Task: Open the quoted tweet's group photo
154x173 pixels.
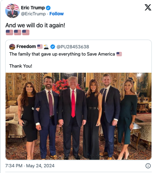Action: pos(78,116)
